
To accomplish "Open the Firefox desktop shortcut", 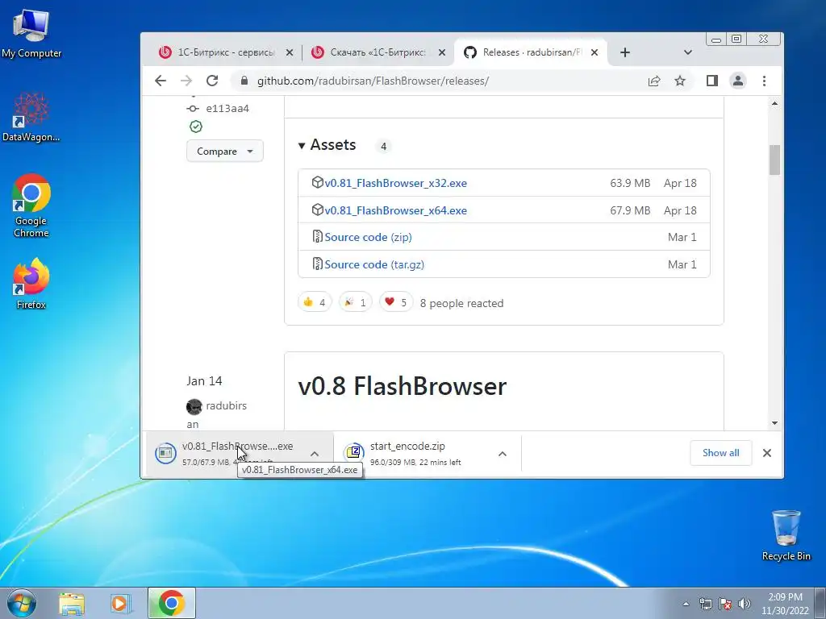I will pyautogui.click(x=31, y=283).
